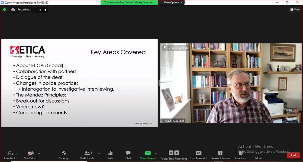Click the Key Areas Covered slide title
Screen dimensions: 303x162
[118, 52]
